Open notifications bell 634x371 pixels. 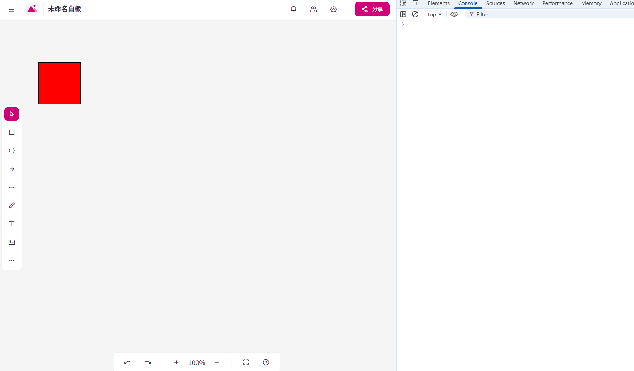293,9
